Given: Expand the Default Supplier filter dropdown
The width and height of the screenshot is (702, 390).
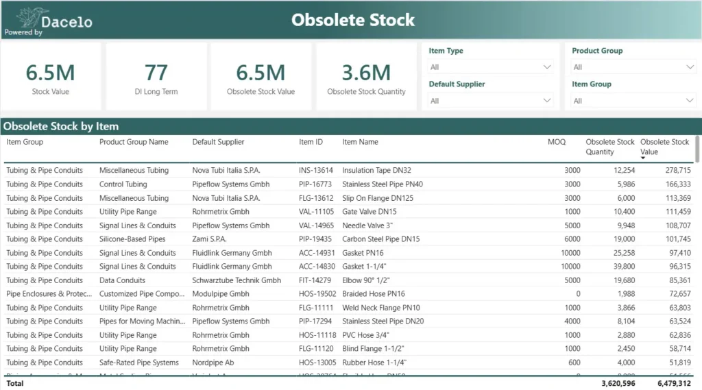Looking at the screenshot, I should coord(490,101).
